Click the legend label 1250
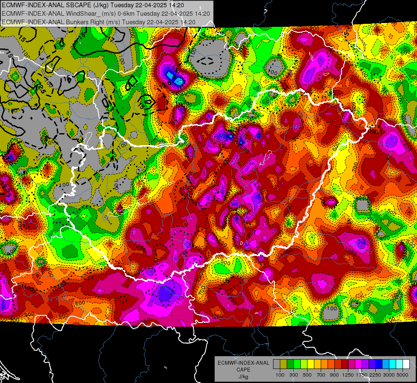This screenshot has height=383, width=417. pyautogui.click(x=348, y=375)
